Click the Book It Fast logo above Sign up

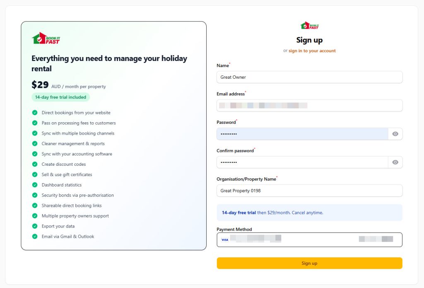(x=309, y=26)
